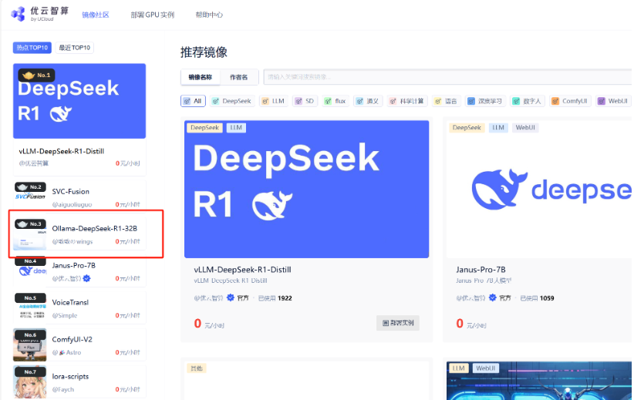Click the No.4 Janus-Pro-7B thumbnail icon

point(30,270)
